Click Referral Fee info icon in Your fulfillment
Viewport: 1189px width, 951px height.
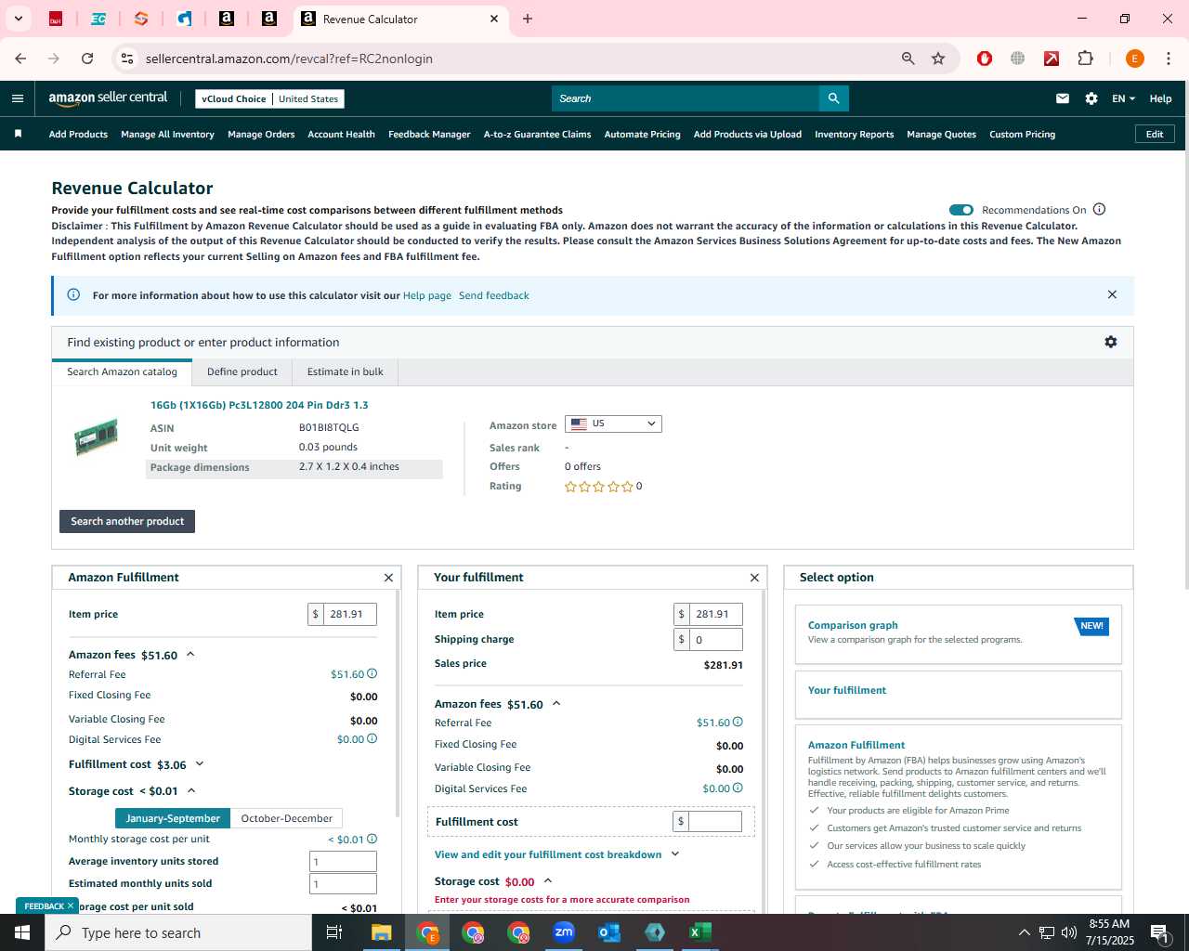coord(738,722)
